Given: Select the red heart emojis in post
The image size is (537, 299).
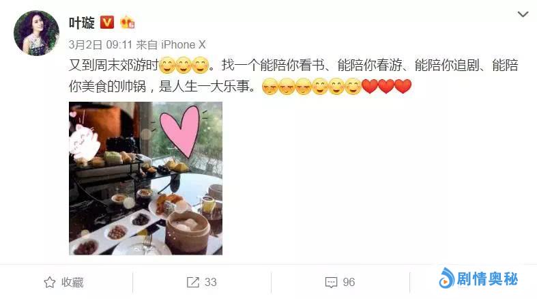Looking at the screenshot, I should [386, 86].
